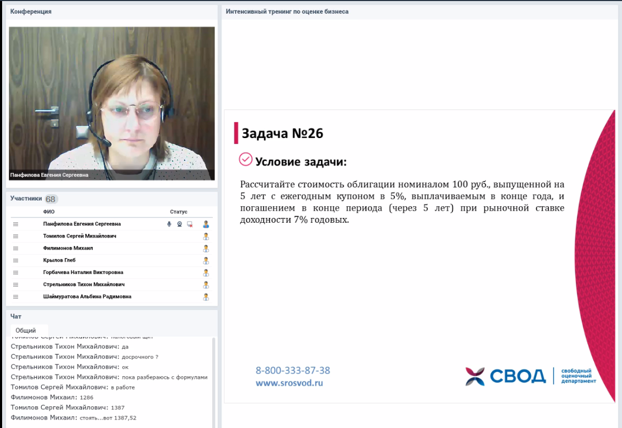
Task: Click the user icon for Томилов Сергей Михайлович
Action: coord(206,236)
